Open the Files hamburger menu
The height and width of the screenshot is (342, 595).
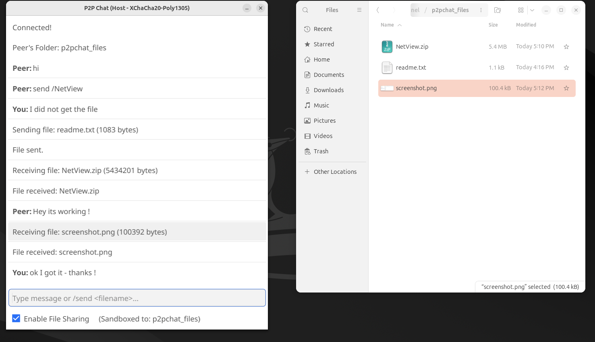[359, 10]
